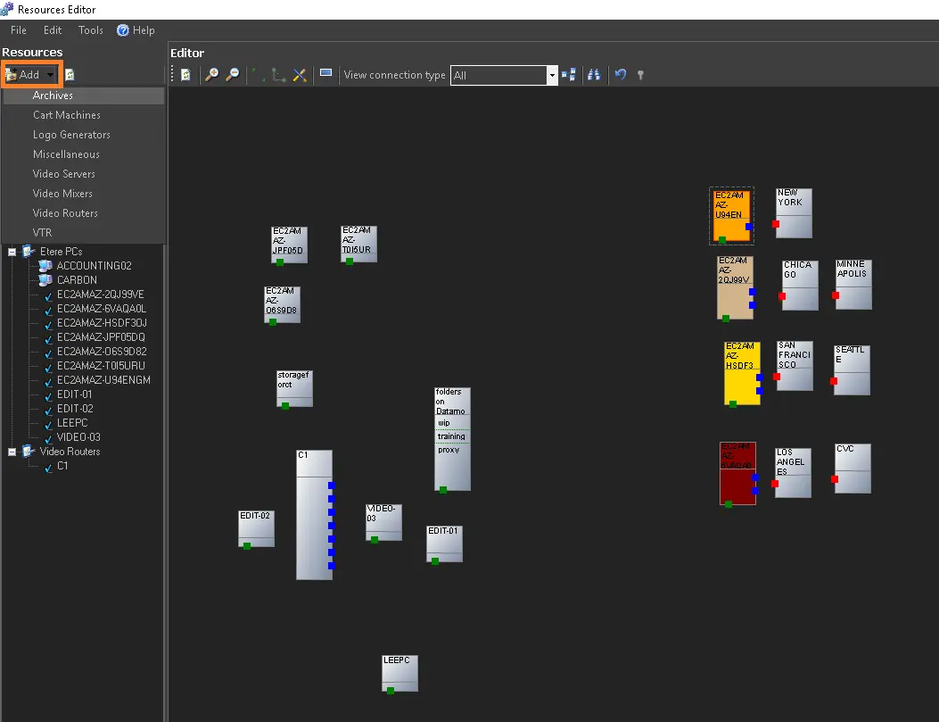Select the CARBON item in resources tree

coord(77,280)
